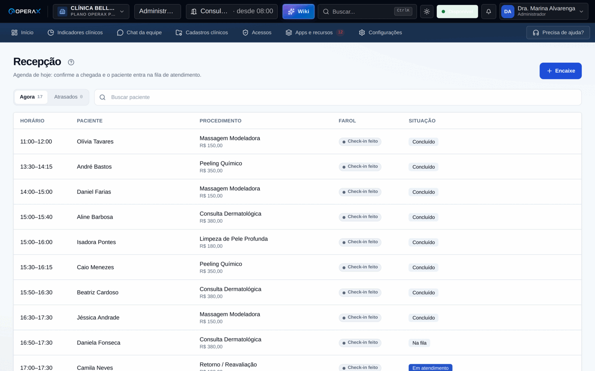The image size is (595, 371).
Task: Click the PACIENTE column header
Action: tap(90, 121)
